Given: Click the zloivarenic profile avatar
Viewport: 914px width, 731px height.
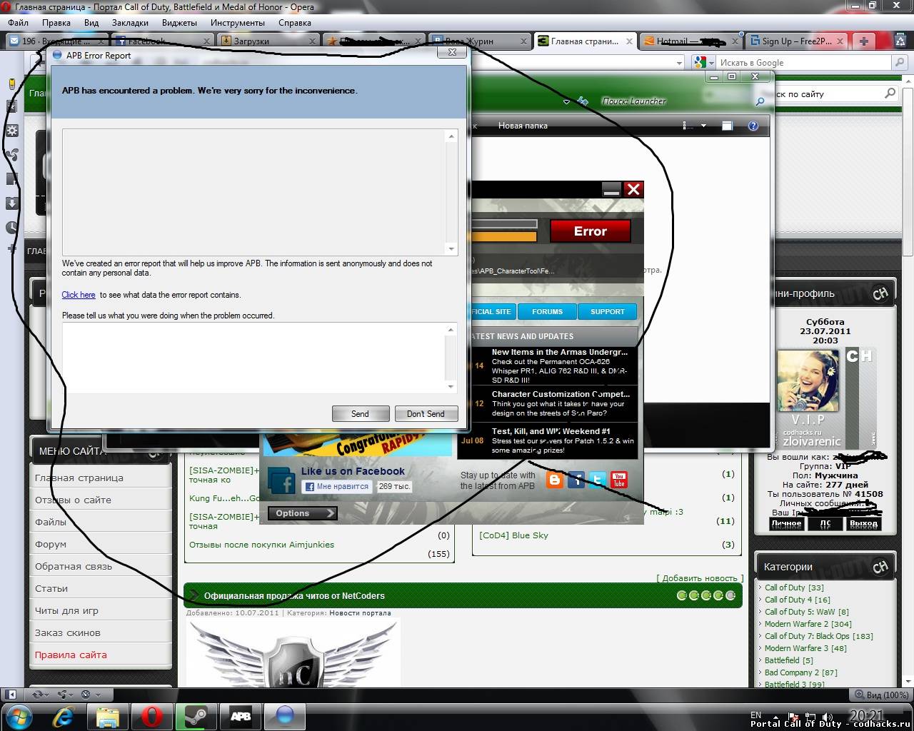Looking at the screenshot, I should (808, 380).
